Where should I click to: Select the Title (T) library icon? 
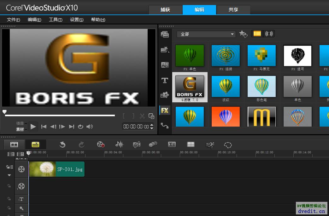point(165,81)
